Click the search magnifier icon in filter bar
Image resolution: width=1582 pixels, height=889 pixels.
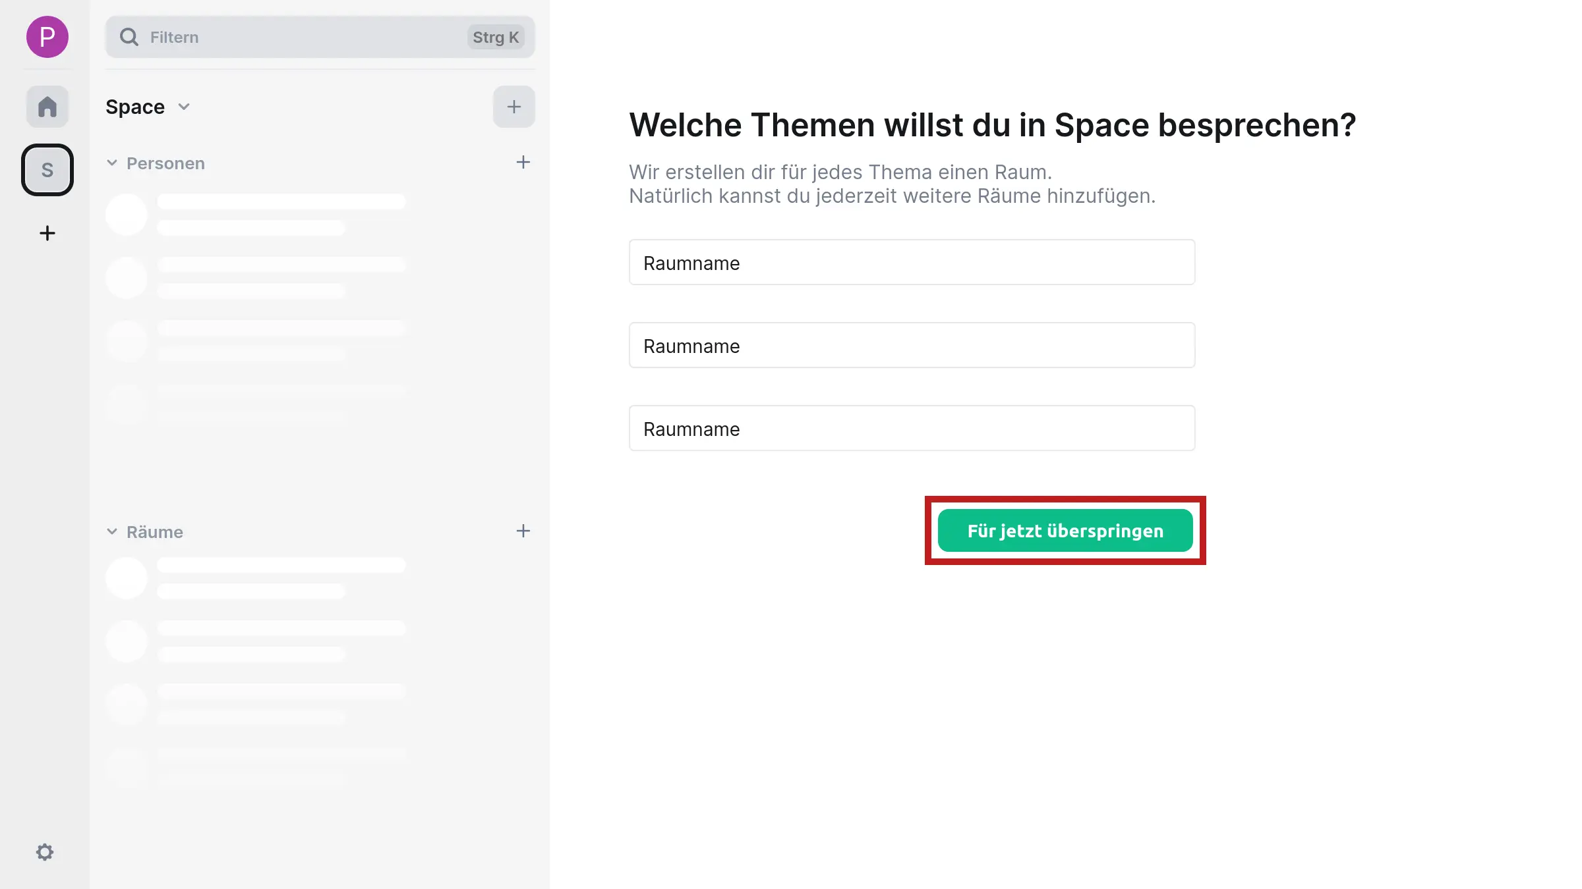coord(129,37)
